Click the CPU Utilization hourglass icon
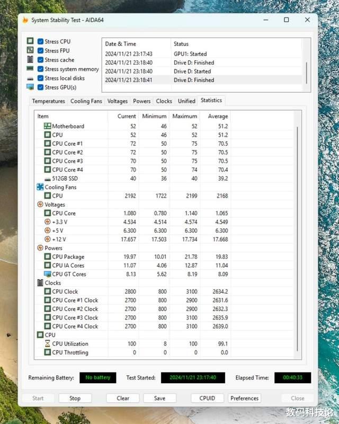The image size is (339, 424). point(48,343)
